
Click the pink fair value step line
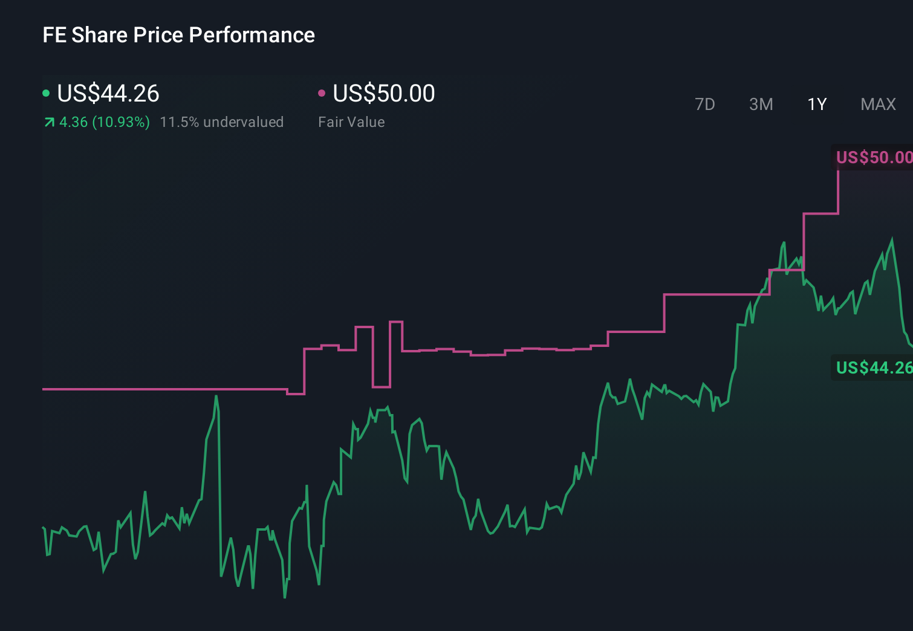tap(151, 389)
